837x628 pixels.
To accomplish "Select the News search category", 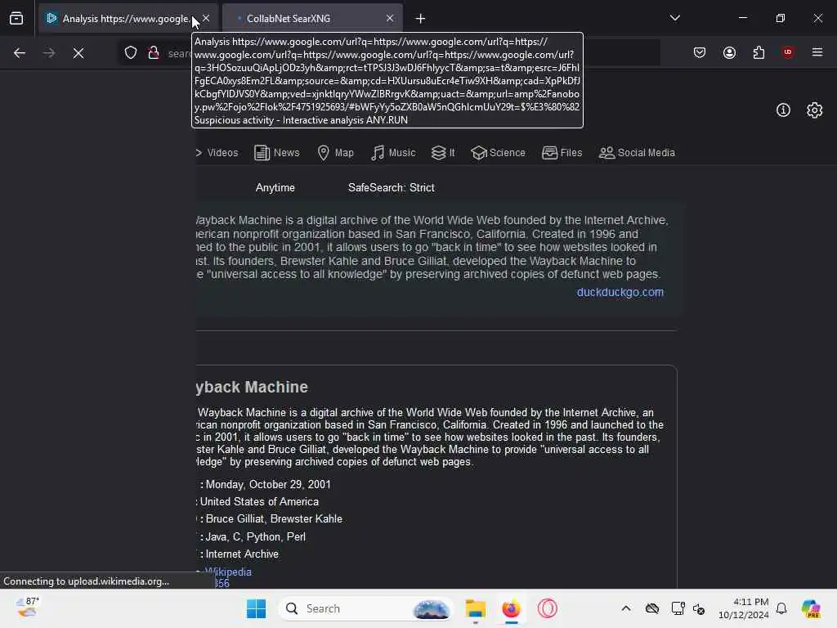I will (x=276, y=153).
